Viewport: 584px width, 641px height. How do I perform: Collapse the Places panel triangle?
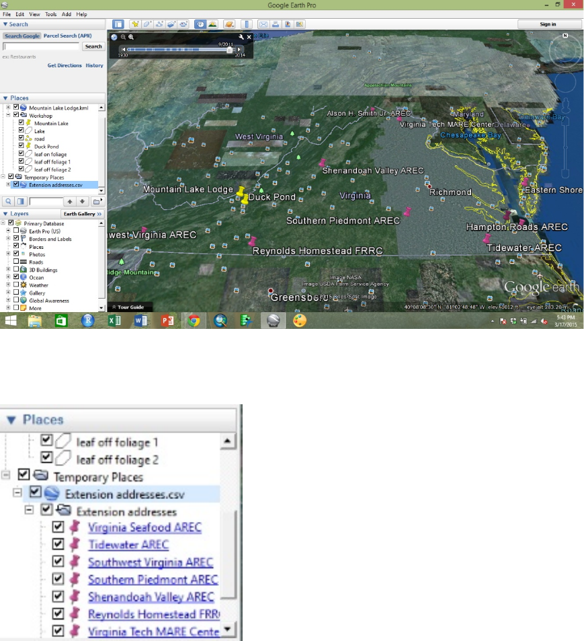5,98
